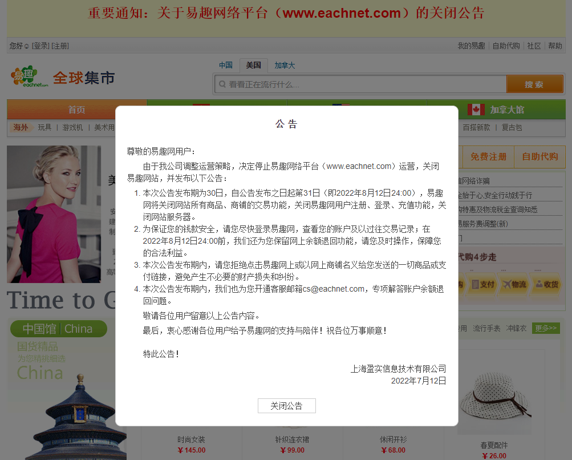Viewport: 572px width, 460px height.
Task: Open the 时尚女装 product link
Action: [191, 439]
